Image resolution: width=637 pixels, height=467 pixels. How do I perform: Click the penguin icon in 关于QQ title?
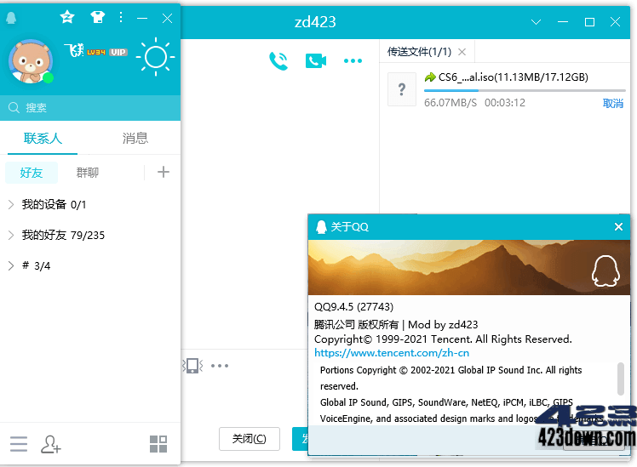pos(321,227)
